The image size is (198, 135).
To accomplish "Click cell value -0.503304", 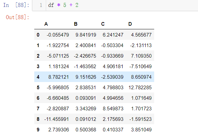I will coord(112,45).
